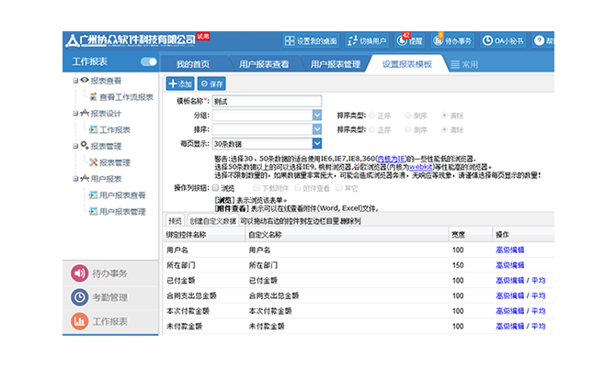Open 待办事务 in the top toolbar
The height and width of the screenshot is (378, 616).
pos(436,41)
